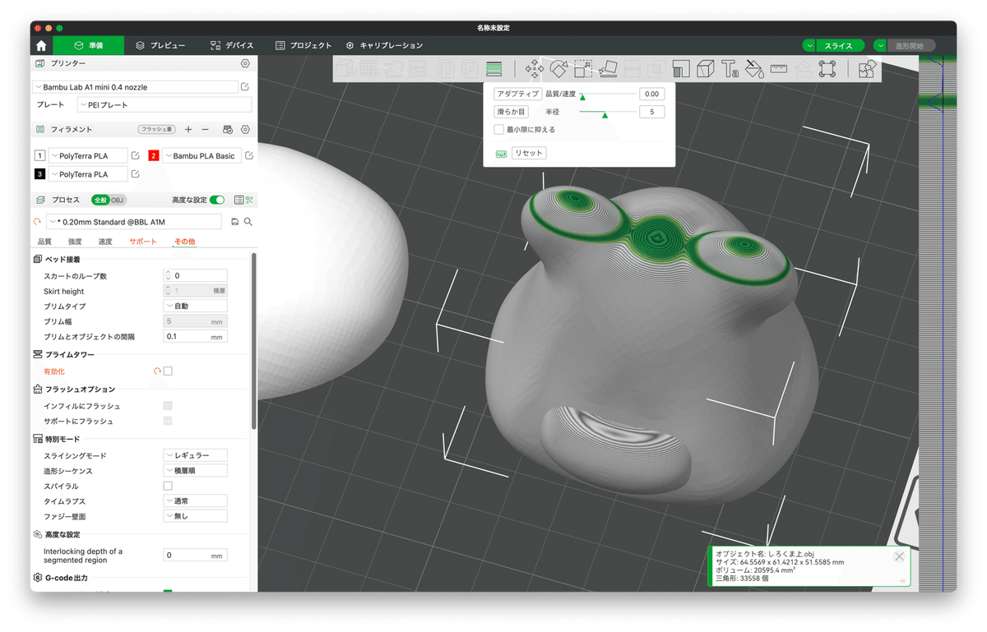Toggle インフィルにフラッシュ checkbox
The height and width of the screenshot is (632, 987).
[168, 406]
